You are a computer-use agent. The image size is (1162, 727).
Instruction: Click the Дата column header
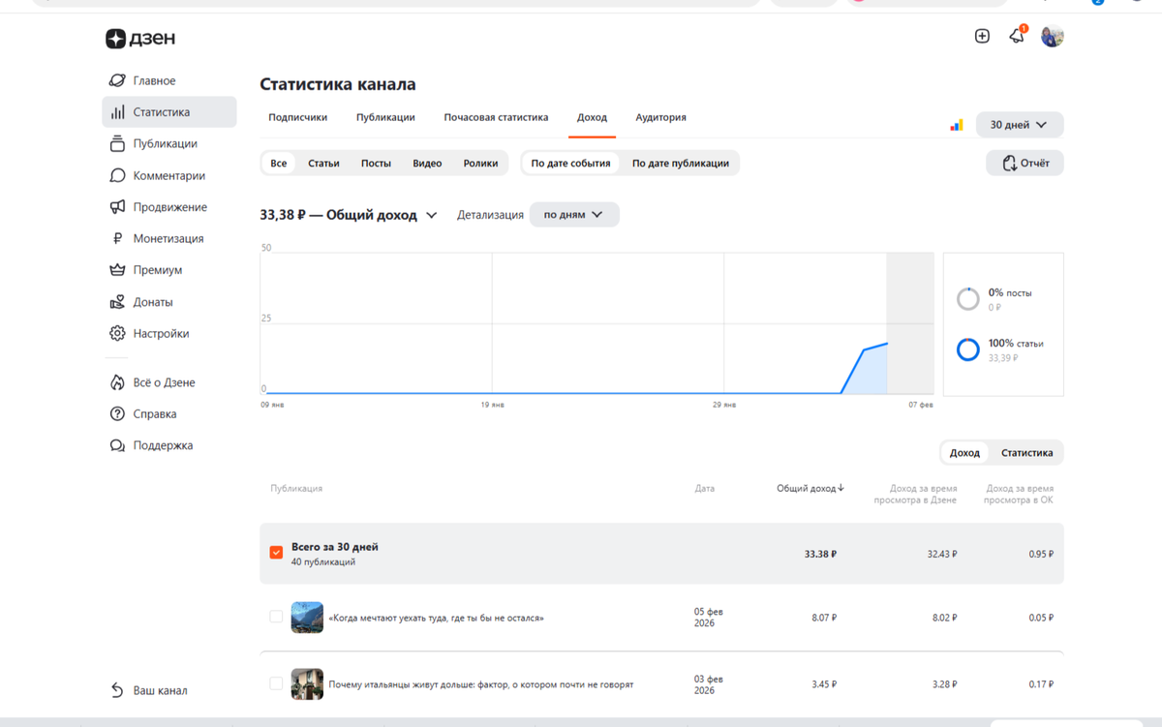point(705,488)
